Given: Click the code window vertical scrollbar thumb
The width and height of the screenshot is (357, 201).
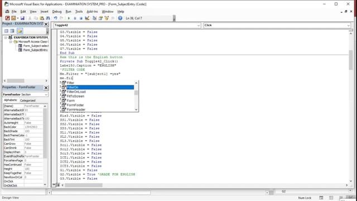Looking at the screenshot, I should pyautogui.click(x=351, y=60).
